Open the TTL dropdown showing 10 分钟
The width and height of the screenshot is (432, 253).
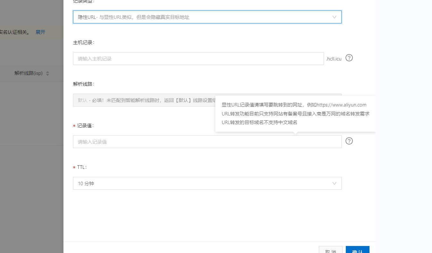(x=207, y=183)
